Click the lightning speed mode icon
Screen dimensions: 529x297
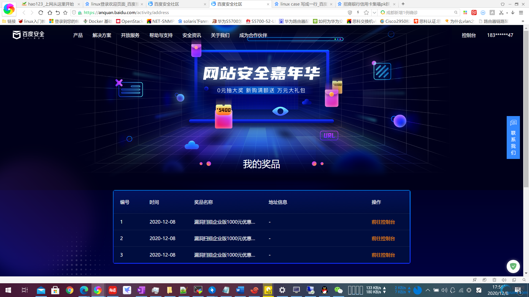(x=358, y=13)
